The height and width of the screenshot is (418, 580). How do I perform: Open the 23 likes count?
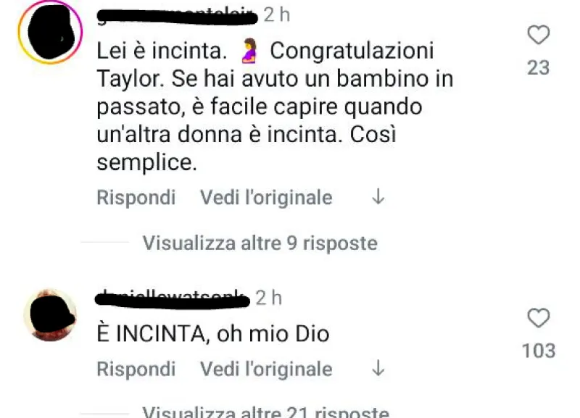538,68
